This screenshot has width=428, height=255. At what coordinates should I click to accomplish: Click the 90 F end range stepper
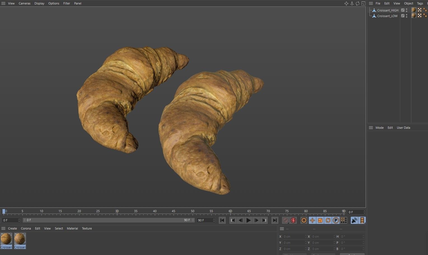[214, 220]
